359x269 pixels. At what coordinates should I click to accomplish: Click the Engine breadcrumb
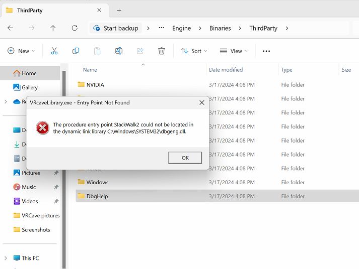(182, 28)
